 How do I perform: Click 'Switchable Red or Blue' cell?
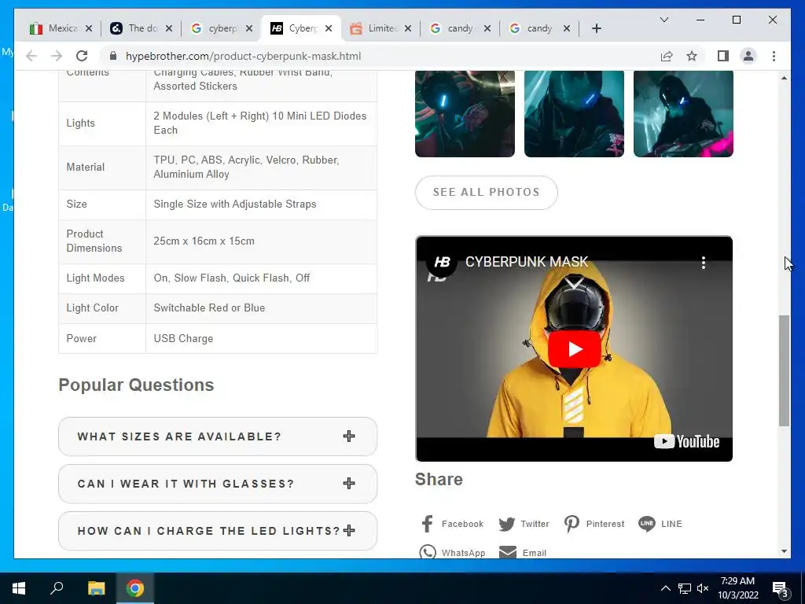(262, 308)
